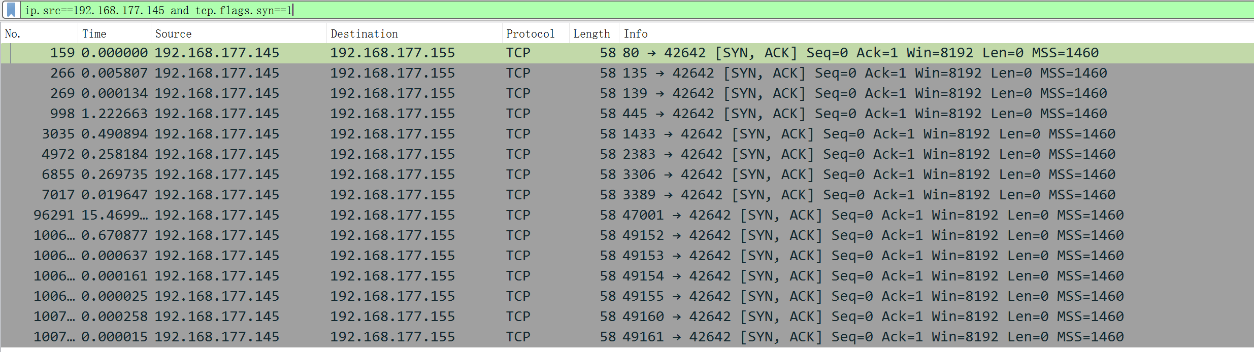Click Info cell for port 49152 SYN, ACK
The image size is (1254, 352).
873,235
